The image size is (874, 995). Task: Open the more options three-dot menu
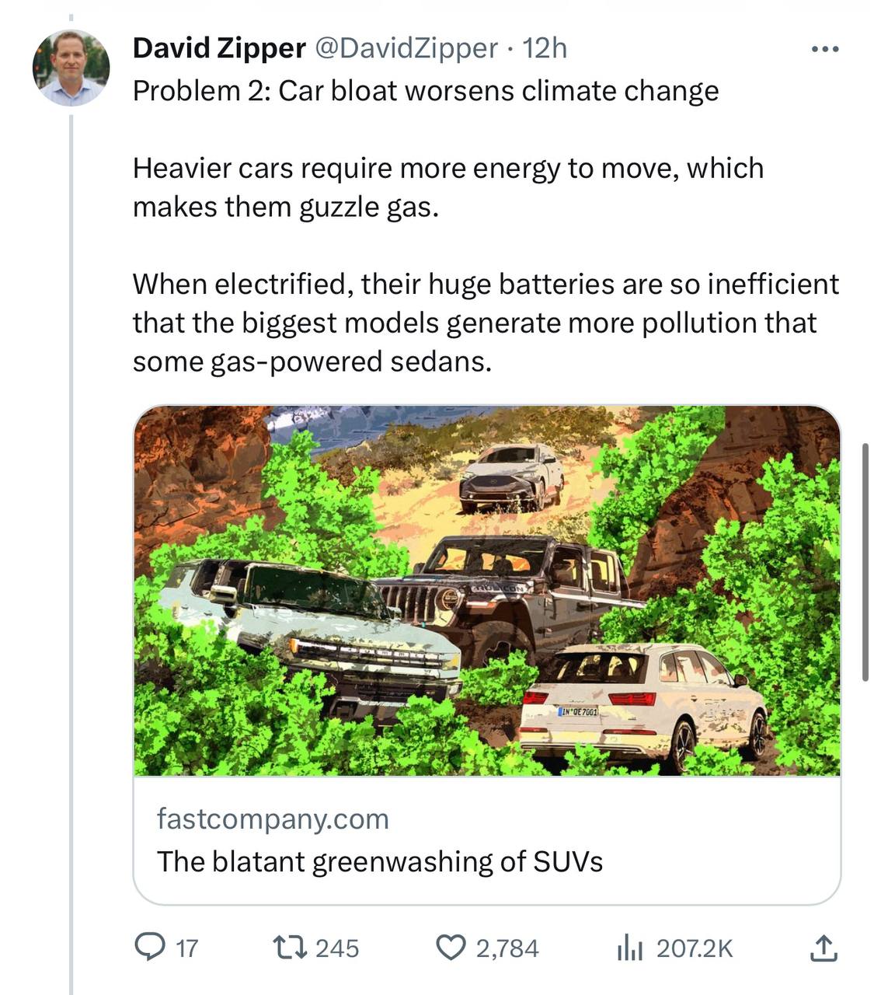pos(824,50)
